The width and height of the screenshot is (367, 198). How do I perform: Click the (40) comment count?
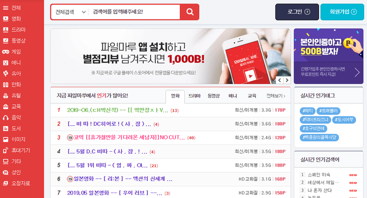click(x=191, y=138)
